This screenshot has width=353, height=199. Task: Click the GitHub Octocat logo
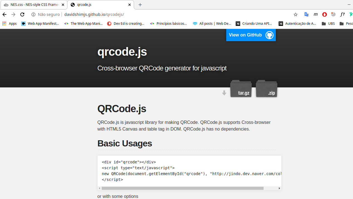[269, 35]
